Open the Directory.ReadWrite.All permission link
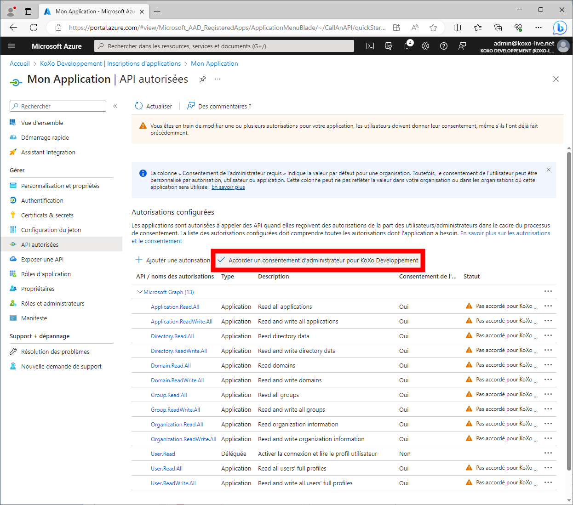This screenshot has height=505, width=573. pos(179,351)
